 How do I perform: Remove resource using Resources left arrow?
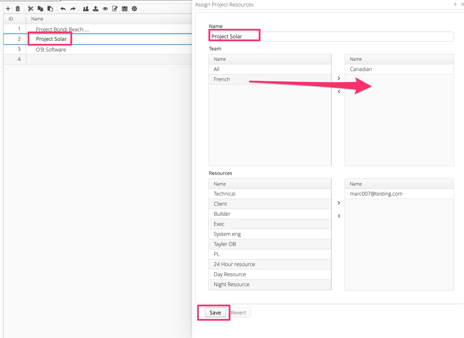[x=339, y=216]
